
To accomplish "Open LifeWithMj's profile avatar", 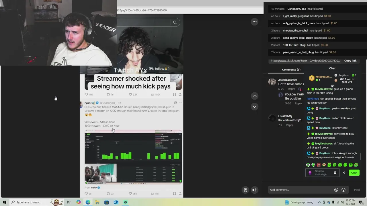I will pos(272,118).
